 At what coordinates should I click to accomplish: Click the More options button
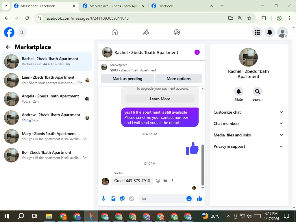coord(179,79)
